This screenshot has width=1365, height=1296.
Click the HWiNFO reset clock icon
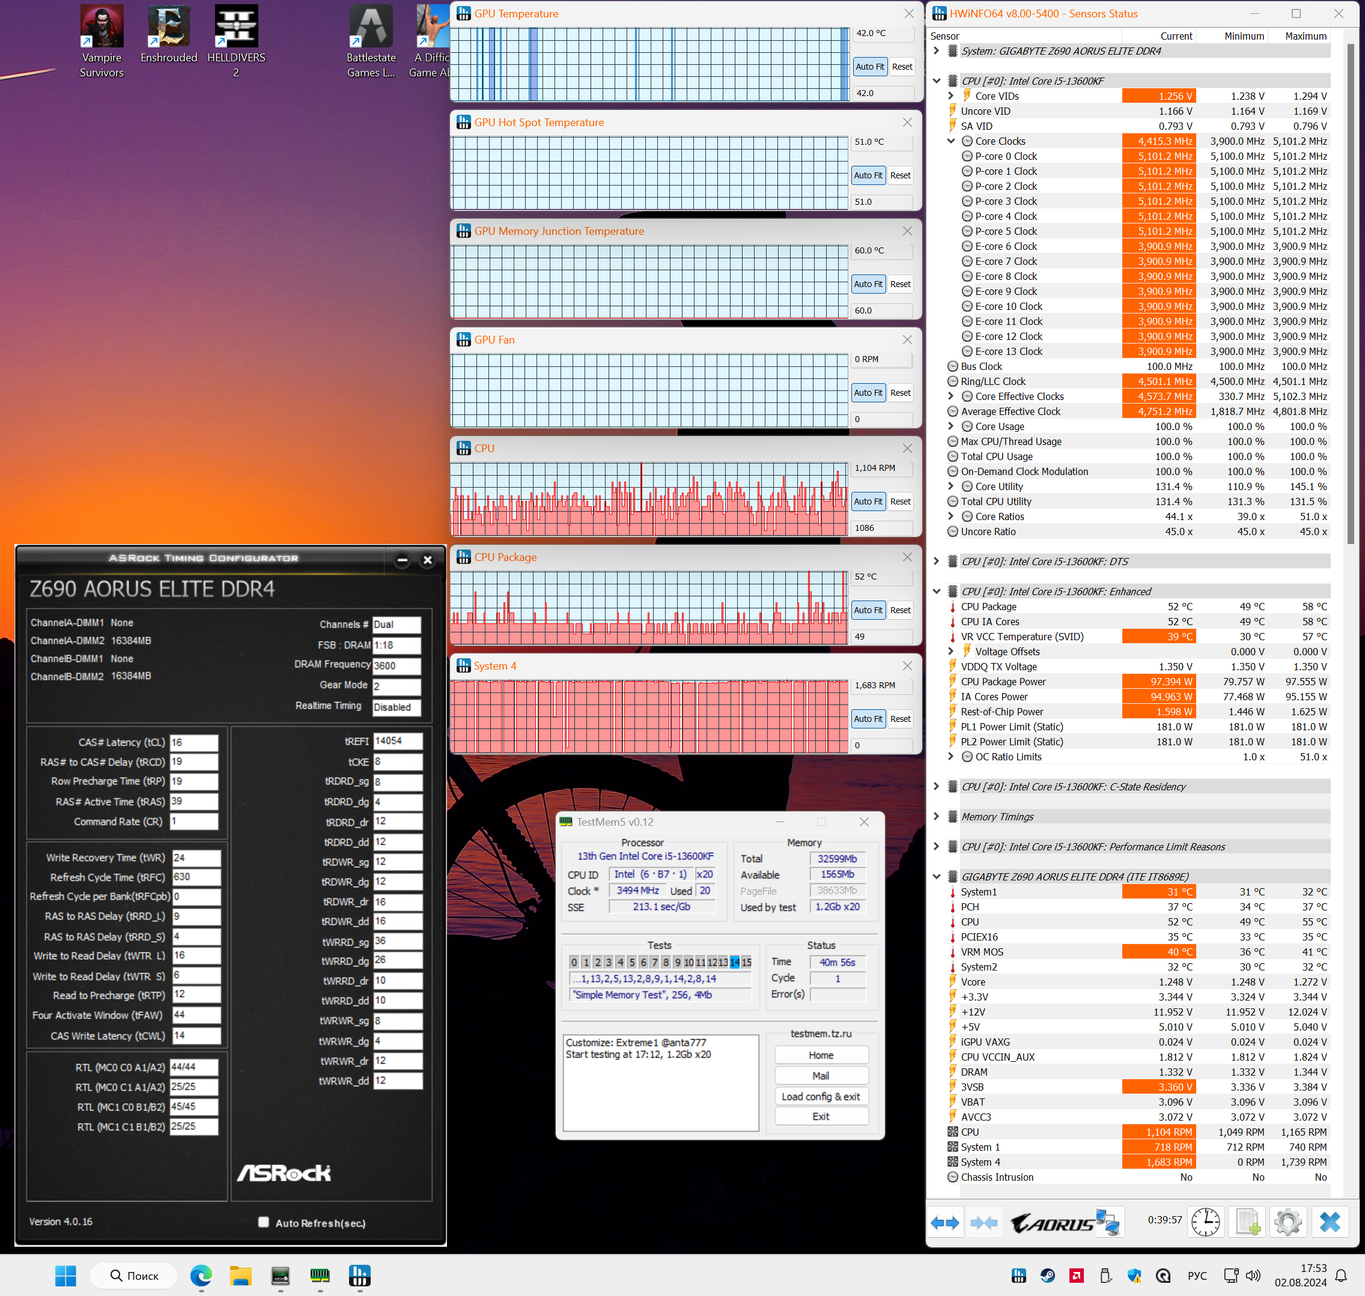(1205, 1223)
